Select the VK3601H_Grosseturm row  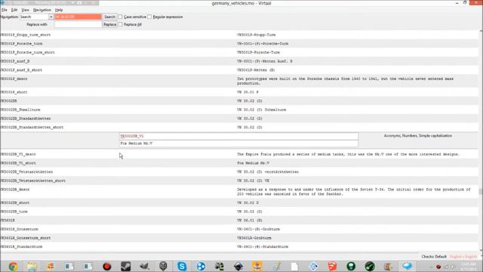tap(239, 229)
